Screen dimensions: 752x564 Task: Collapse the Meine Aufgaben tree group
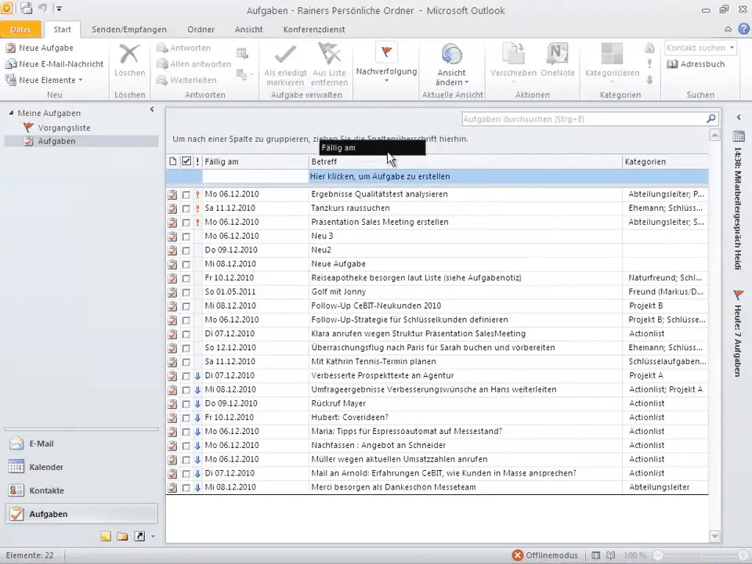[x=12, y=113]
